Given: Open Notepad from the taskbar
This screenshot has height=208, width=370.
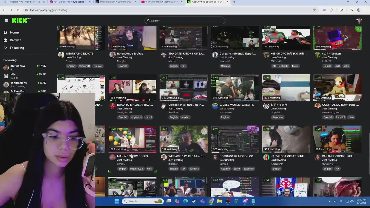Looking at the screenshot, I should point(254,201).
